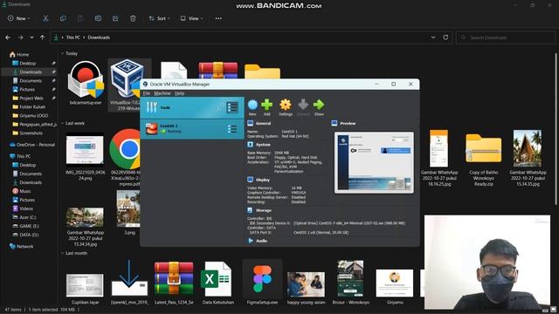Open View dropdown in Explorer
Image resolution: width=559 pixels, height=314 pixels.
pos(191,18)
